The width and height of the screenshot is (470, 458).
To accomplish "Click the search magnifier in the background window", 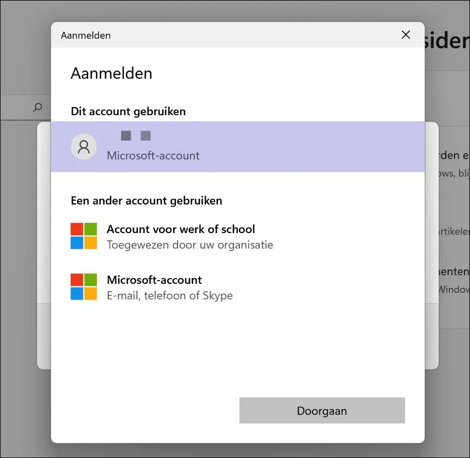I will tap(38, 108).
